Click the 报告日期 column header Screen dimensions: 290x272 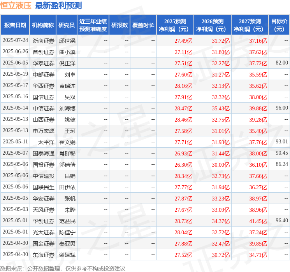click(15, 25)
